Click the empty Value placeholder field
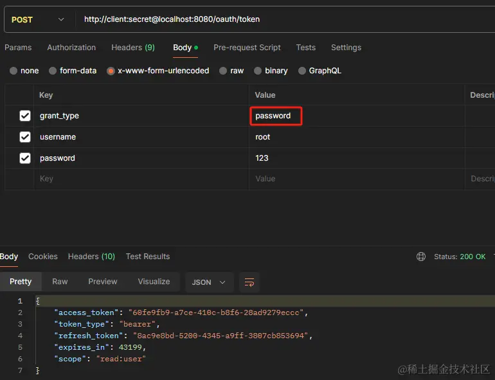The image size is (495, 380). coord(357,179)
